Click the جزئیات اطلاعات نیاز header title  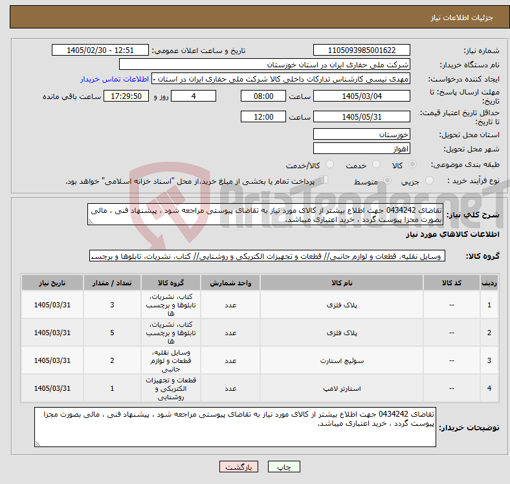462,17
